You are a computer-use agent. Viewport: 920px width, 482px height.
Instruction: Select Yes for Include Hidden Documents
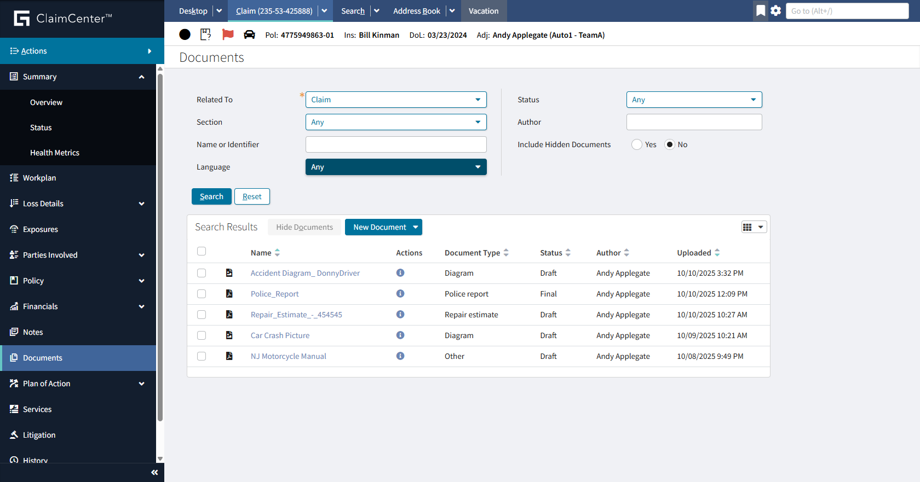click(x=637, y=144)
